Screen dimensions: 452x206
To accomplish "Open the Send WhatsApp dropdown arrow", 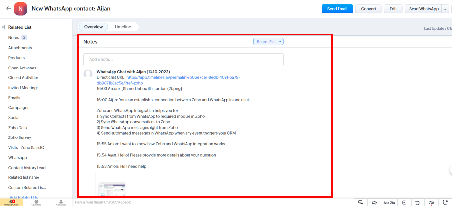I will [445, 9].
